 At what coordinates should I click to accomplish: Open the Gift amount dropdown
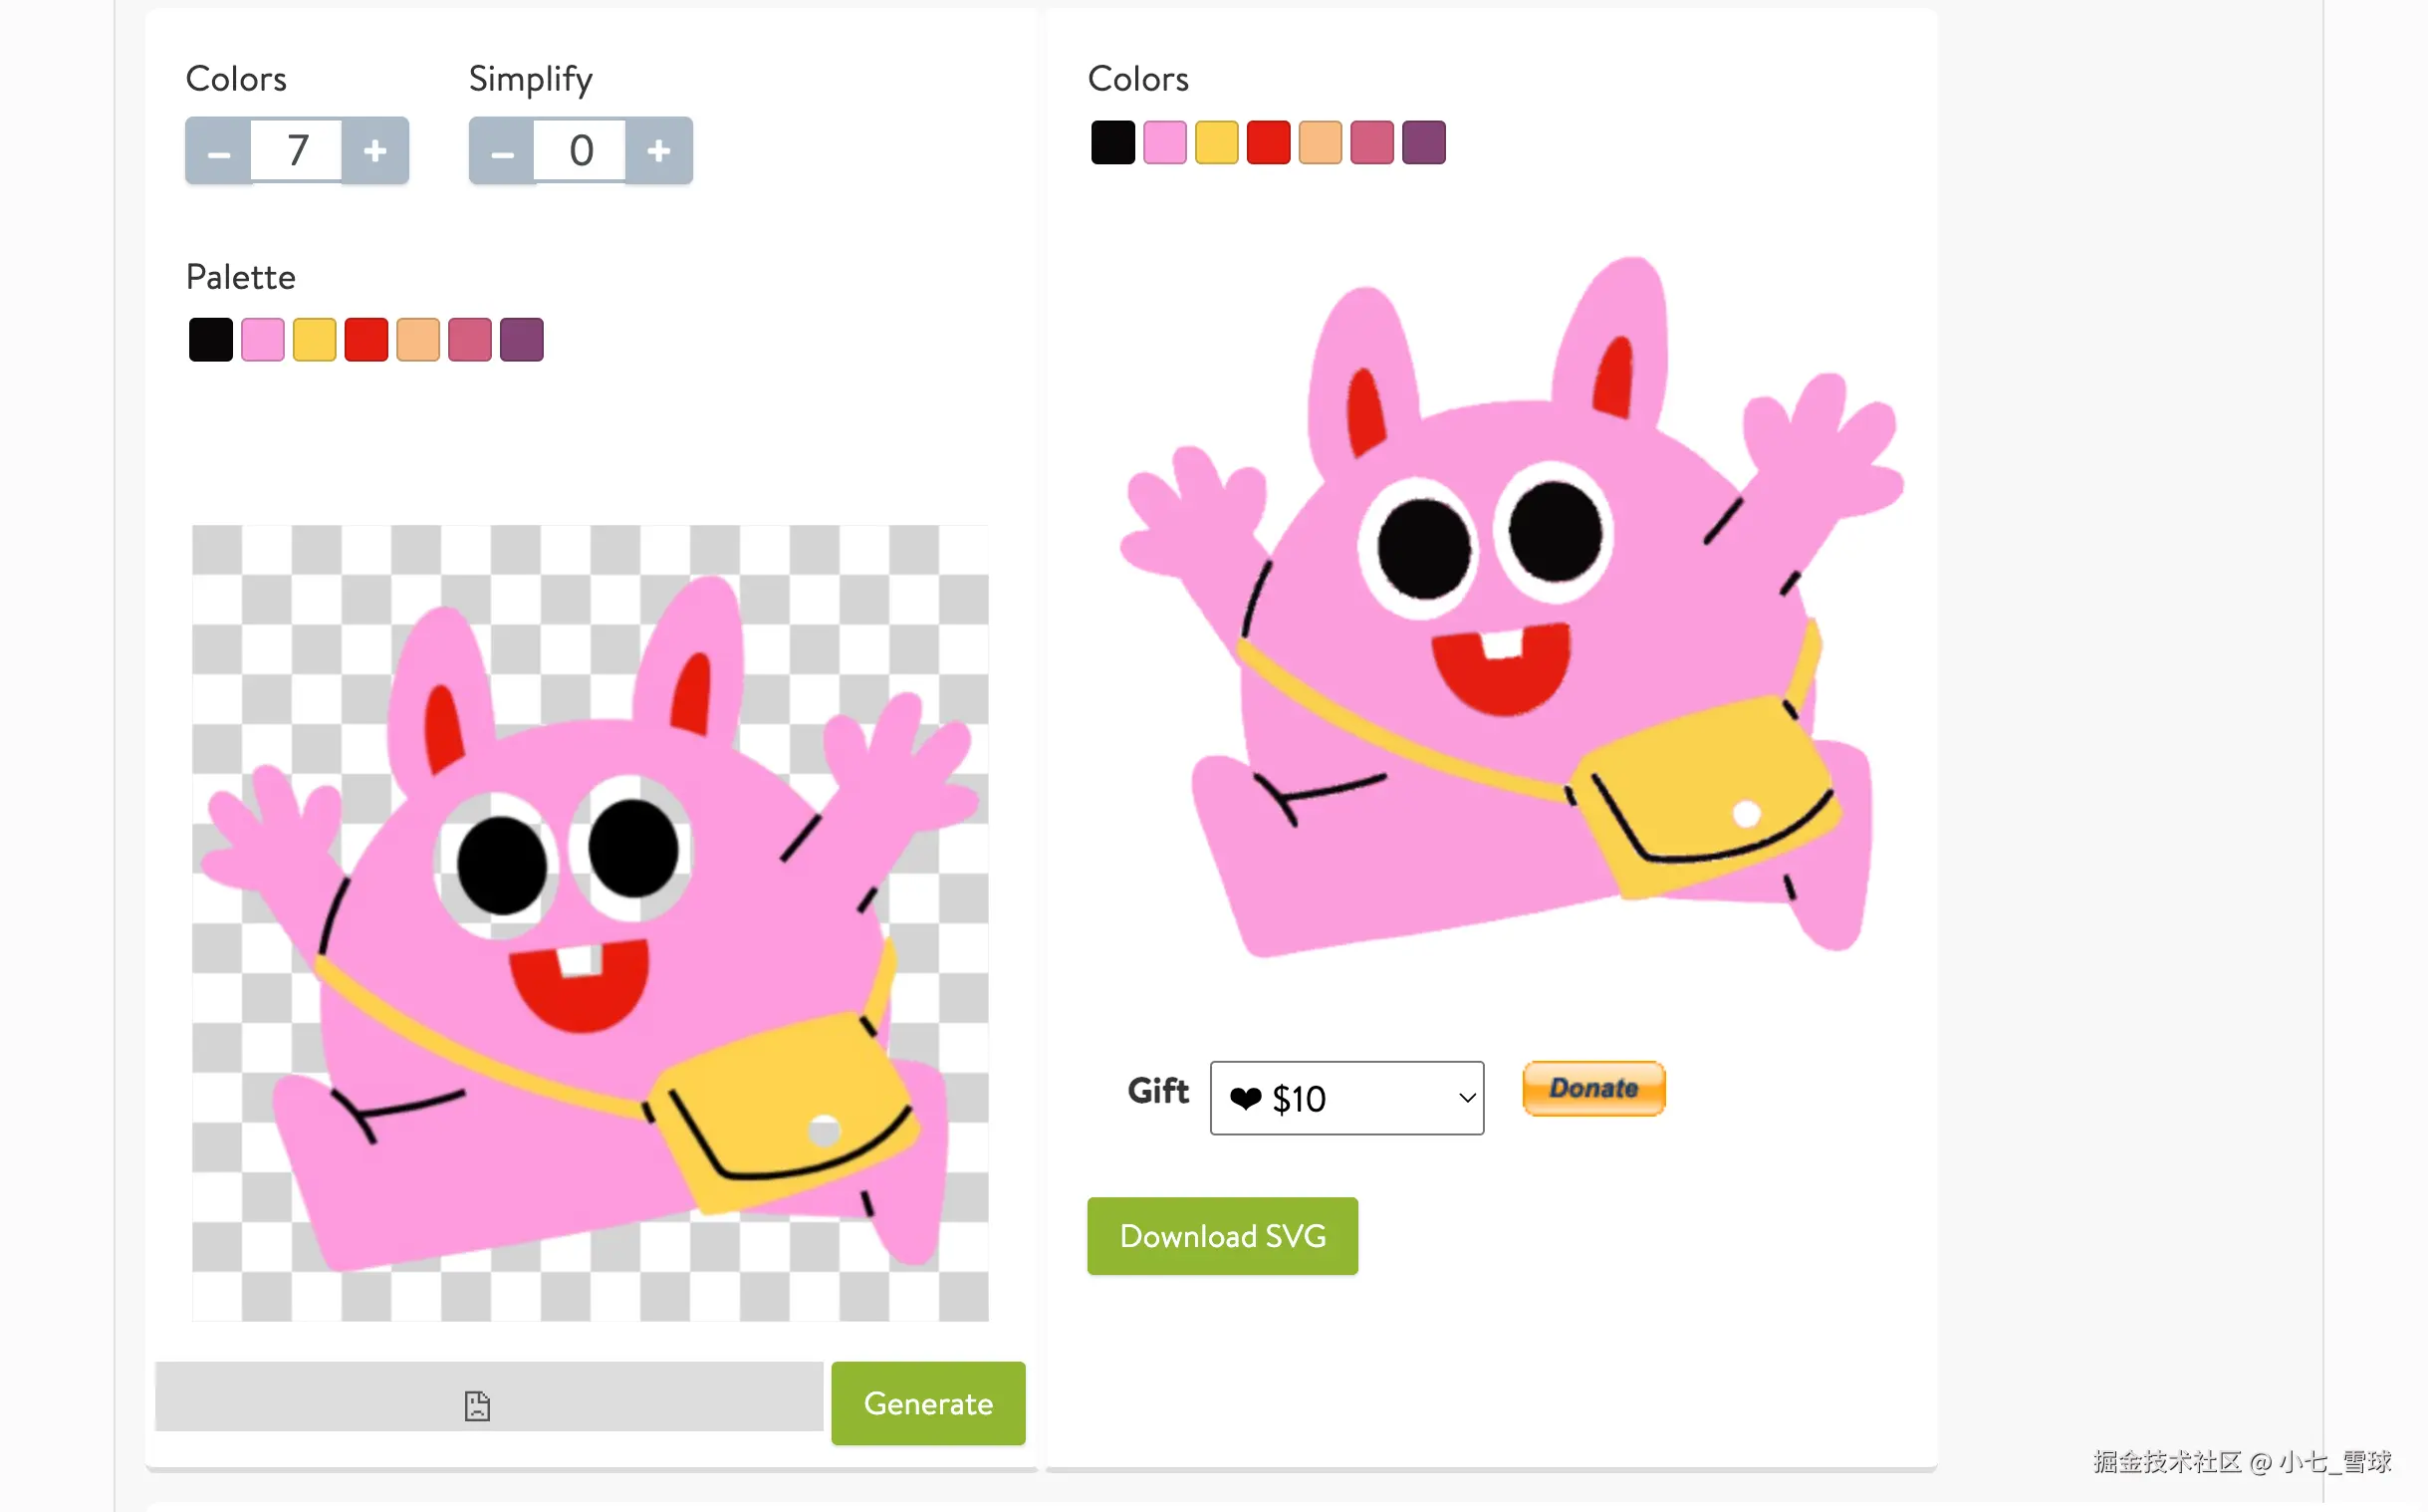tap(1346, 1098)
